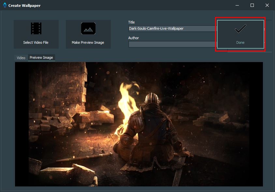Click the campfire knight preview image
This screenshot has width=275, height=192.
(139, 124)
